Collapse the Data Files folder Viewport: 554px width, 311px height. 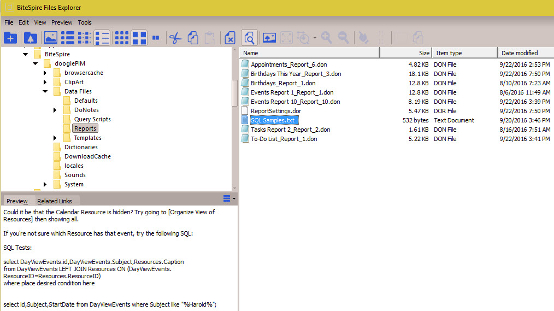click(45, 91)
